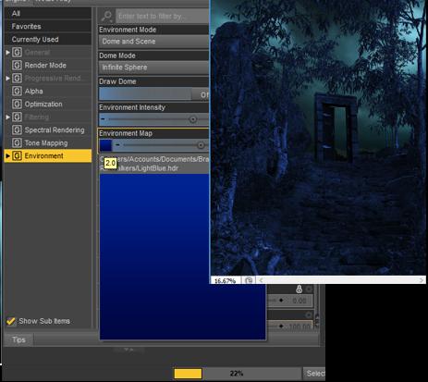Open Tone Mapping settings
Screen dimensions: 428x382
point(46,143)
